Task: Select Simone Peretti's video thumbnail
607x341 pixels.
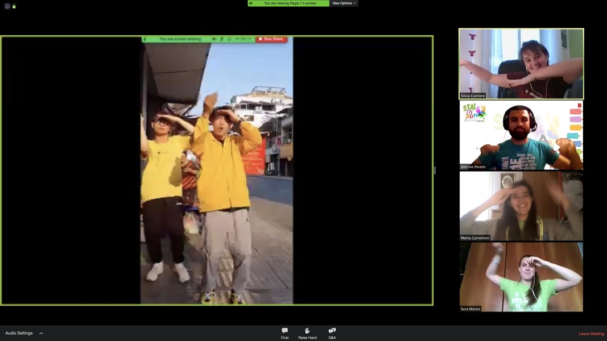Action: (x=521, y=135)
